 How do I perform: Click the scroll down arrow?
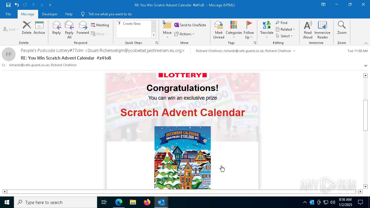pyautogui.click(x=366, y=187)
